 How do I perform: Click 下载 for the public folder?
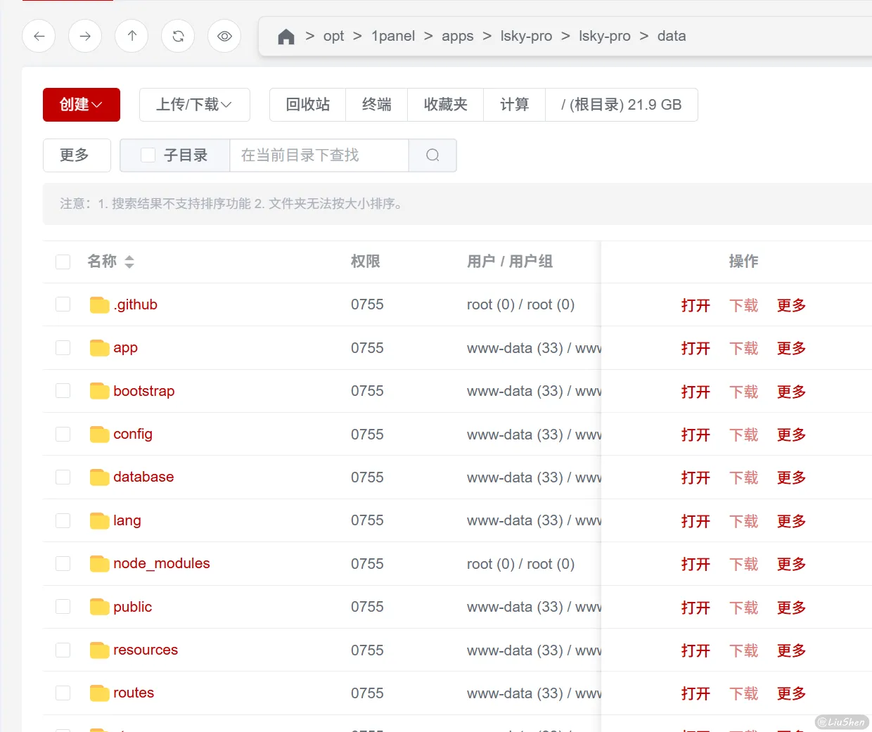click(x=743, y=608)
